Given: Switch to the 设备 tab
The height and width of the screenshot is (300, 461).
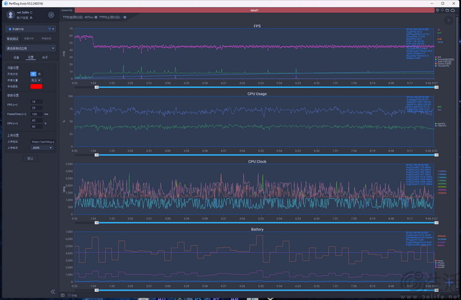Looking at the screenshot, I should pos(16,57).
